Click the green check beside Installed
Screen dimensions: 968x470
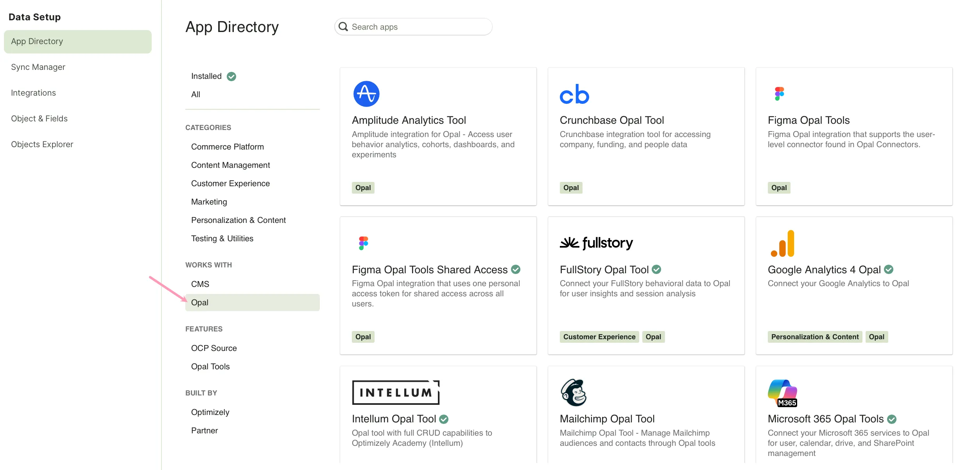231,77
